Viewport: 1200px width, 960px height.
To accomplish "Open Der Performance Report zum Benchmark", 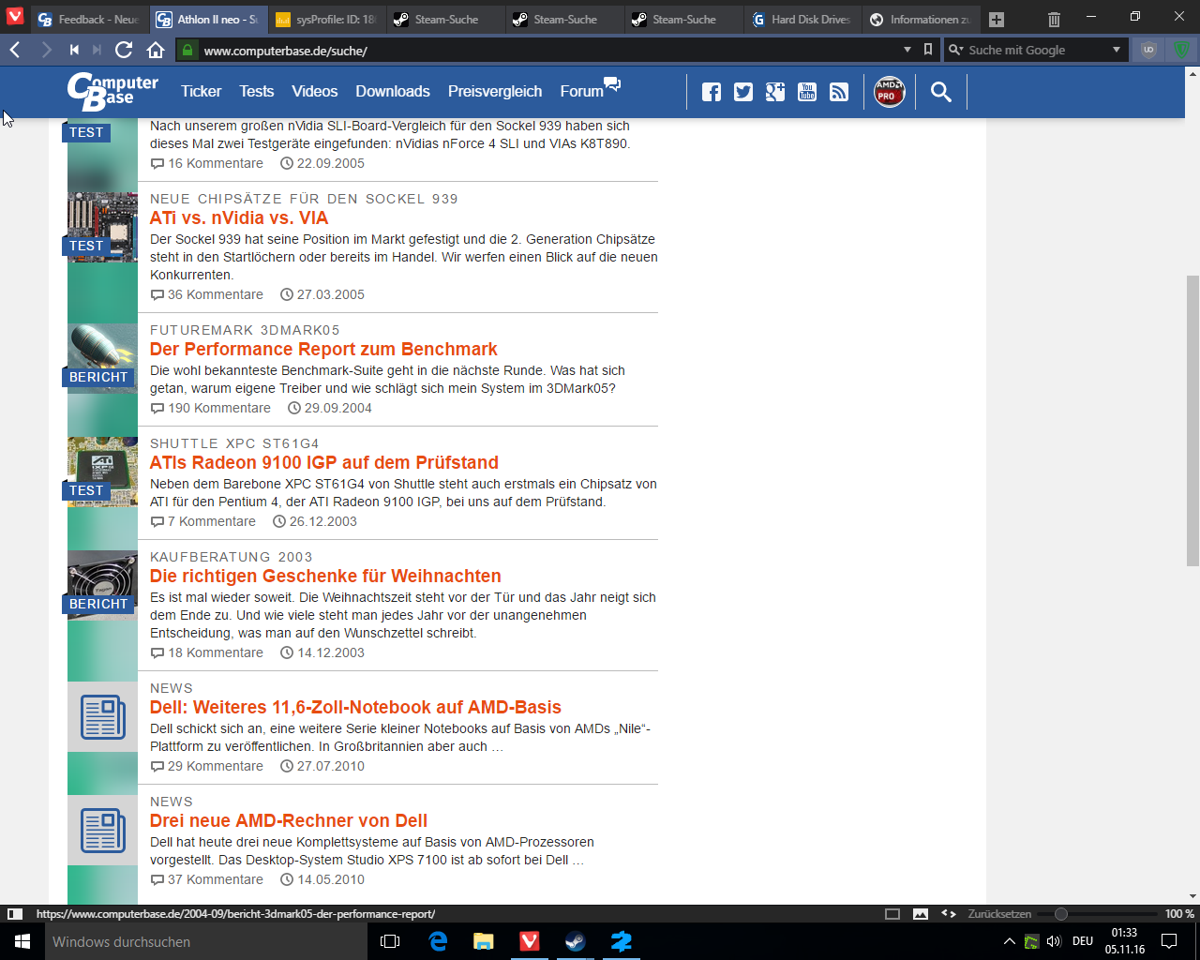I will (x=323, y=349).
